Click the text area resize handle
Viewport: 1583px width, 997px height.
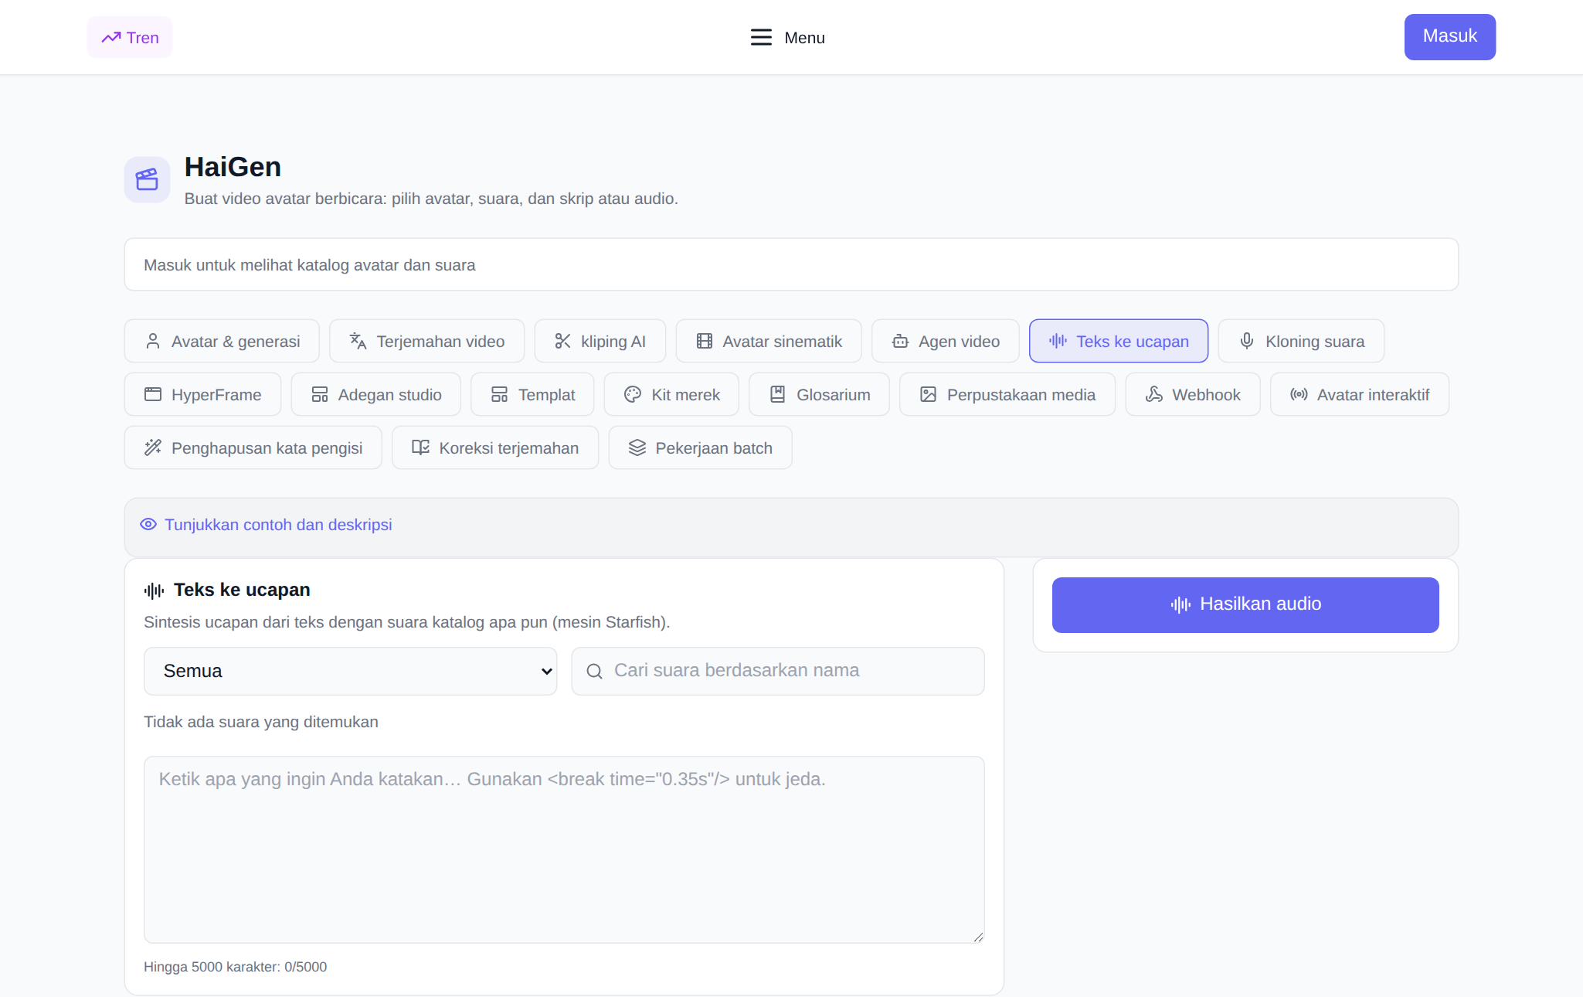[978, 937]
